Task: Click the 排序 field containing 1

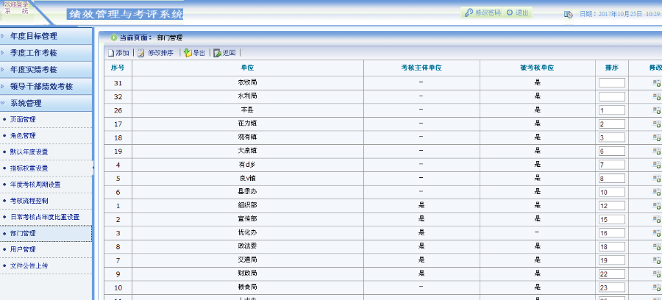Action: pyautogui.click(x=612, y=110)
